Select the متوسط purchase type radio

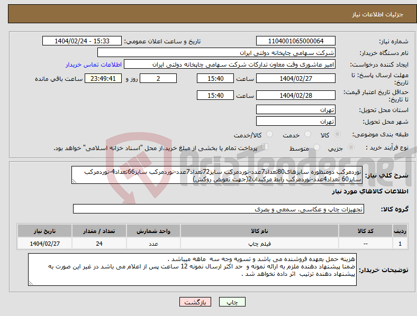tap(316, 147)
